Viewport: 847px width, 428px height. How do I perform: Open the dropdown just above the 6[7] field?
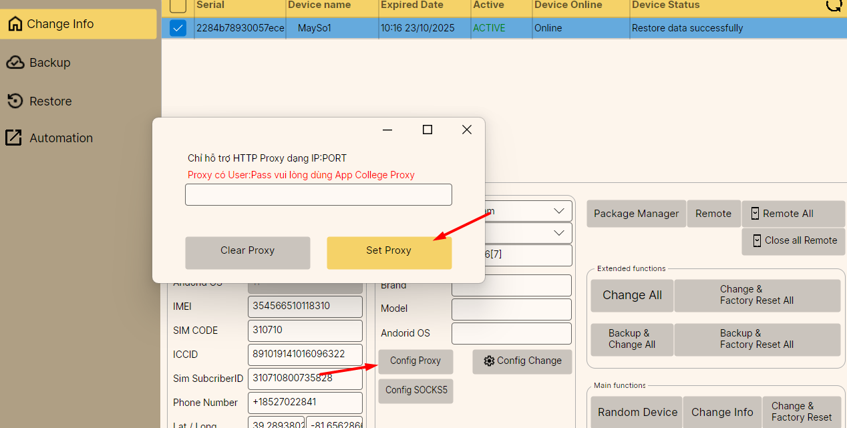click(558, 233)
